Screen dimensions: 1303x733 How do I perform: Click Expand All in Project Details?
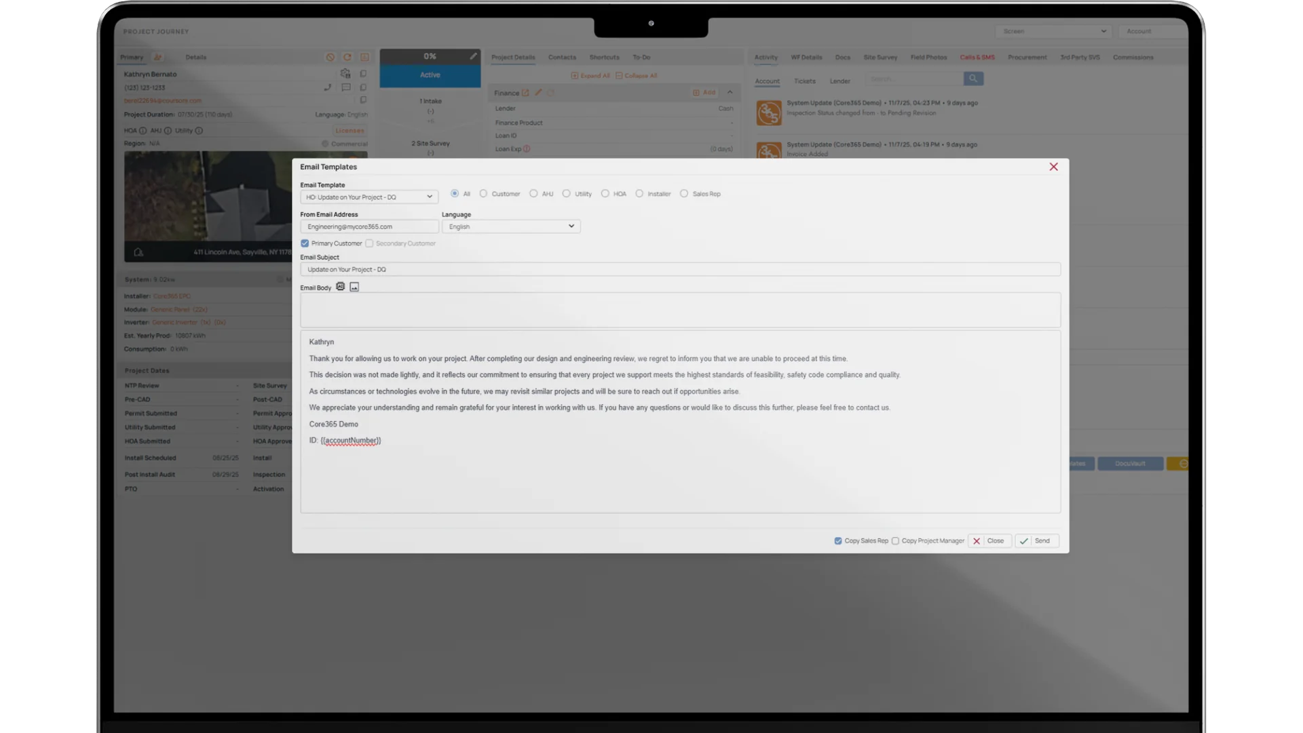coord(590,76)
